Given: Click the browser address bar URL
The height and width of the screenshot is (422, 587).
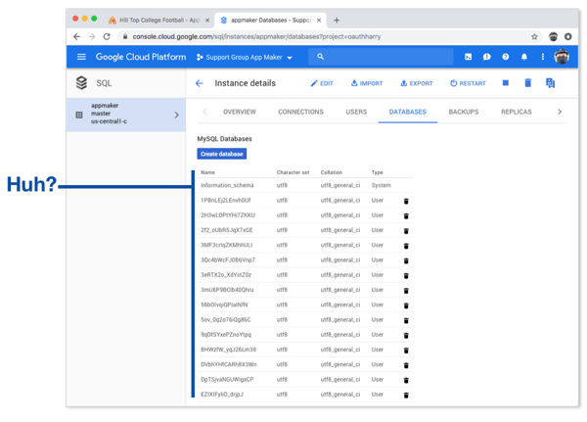Looking at the screenshot, I should [256, 37].
